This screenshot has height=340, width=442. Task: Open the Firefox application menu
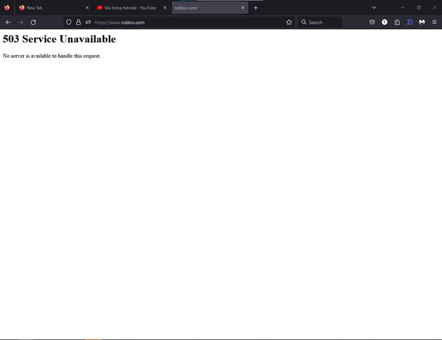point(434,22)
